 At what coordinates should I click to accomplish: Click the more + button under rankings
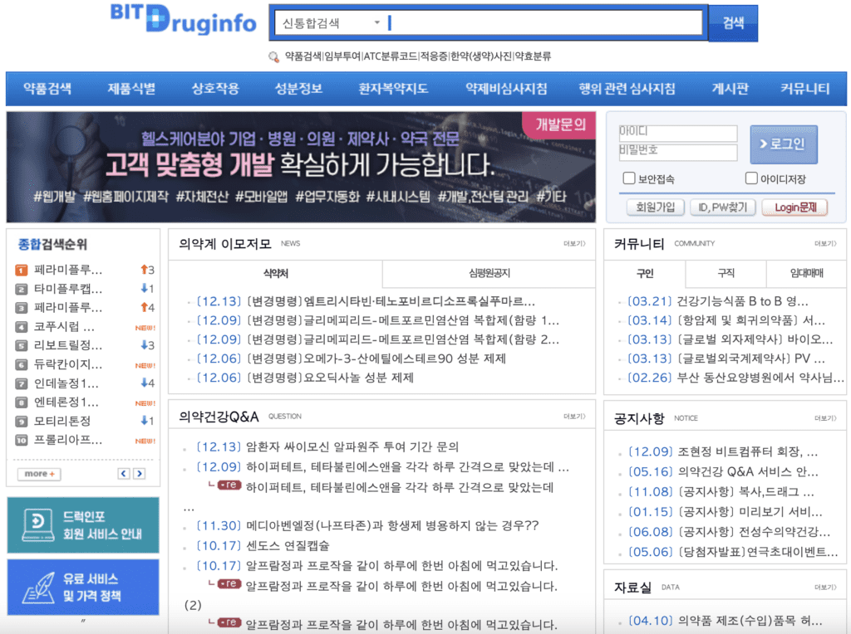pos(39,474)
